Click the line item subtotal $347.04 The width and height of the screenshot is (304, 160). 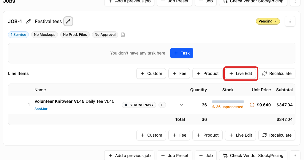[x=284, y=105]
